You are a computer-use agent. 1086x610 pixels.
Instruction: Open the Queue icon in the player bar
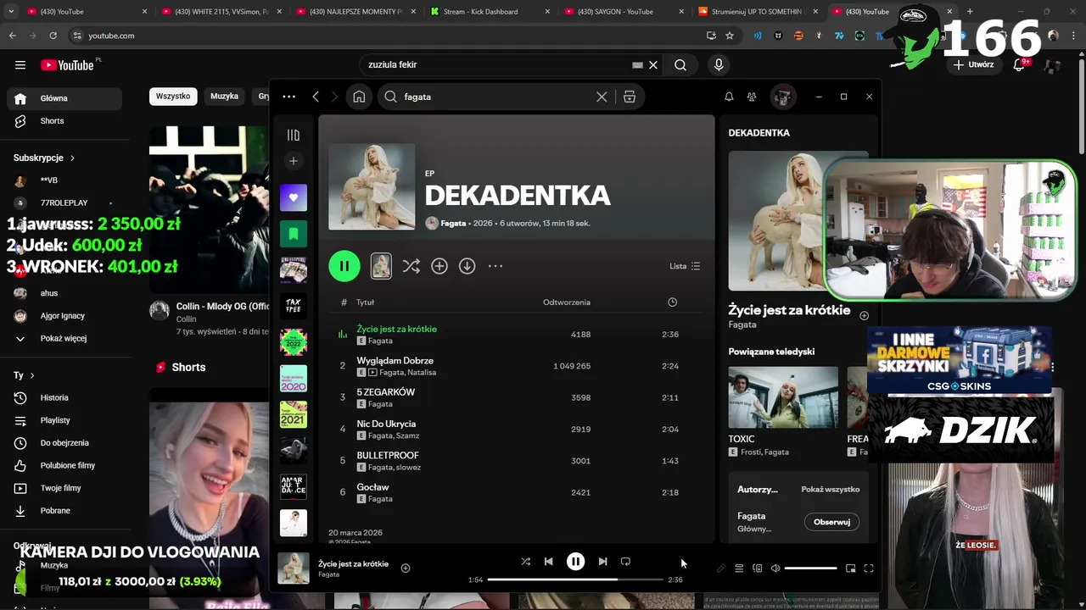739,568
